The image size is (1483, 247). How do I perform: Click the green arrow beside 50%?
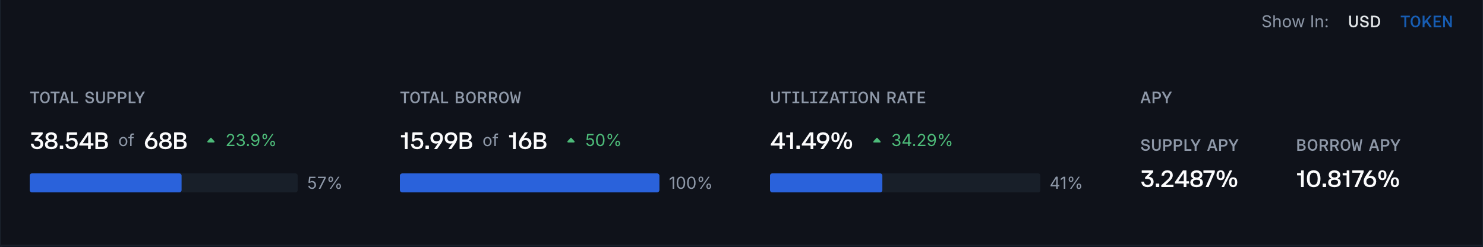pyautogui.click(x=570, y=141)
